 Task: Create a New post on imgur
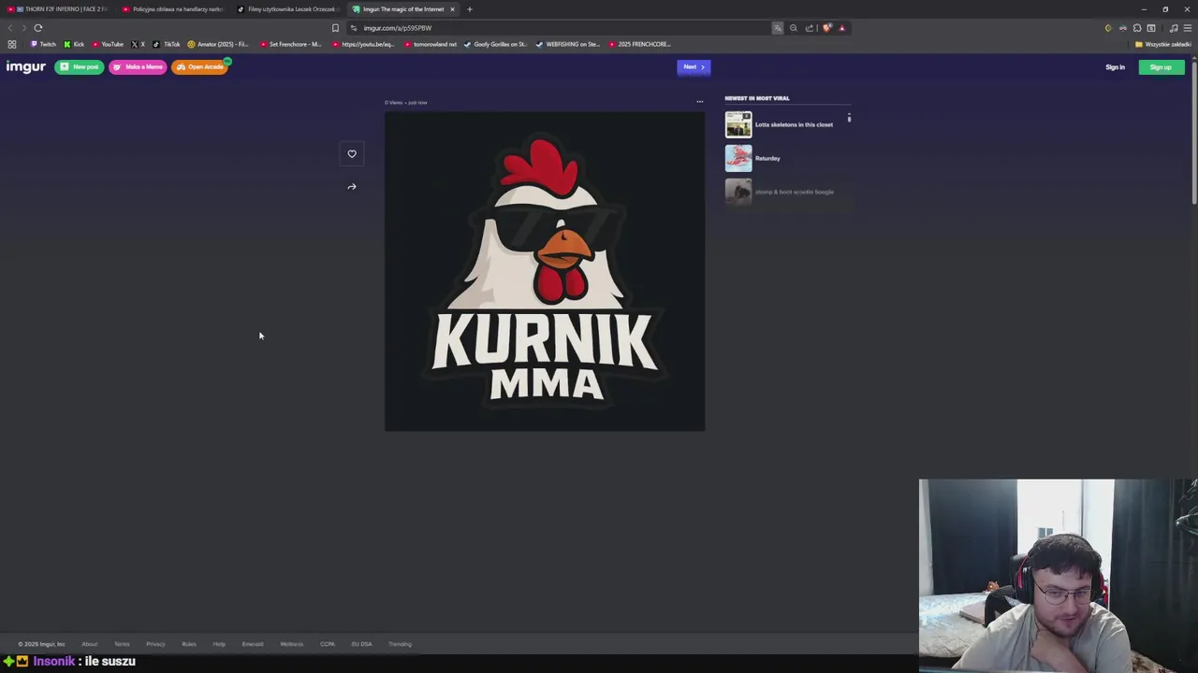[80, 66]
